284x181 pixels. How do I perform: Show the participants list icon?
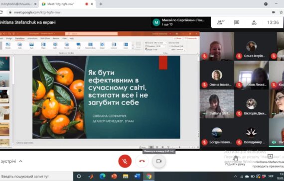pos(220,22)
